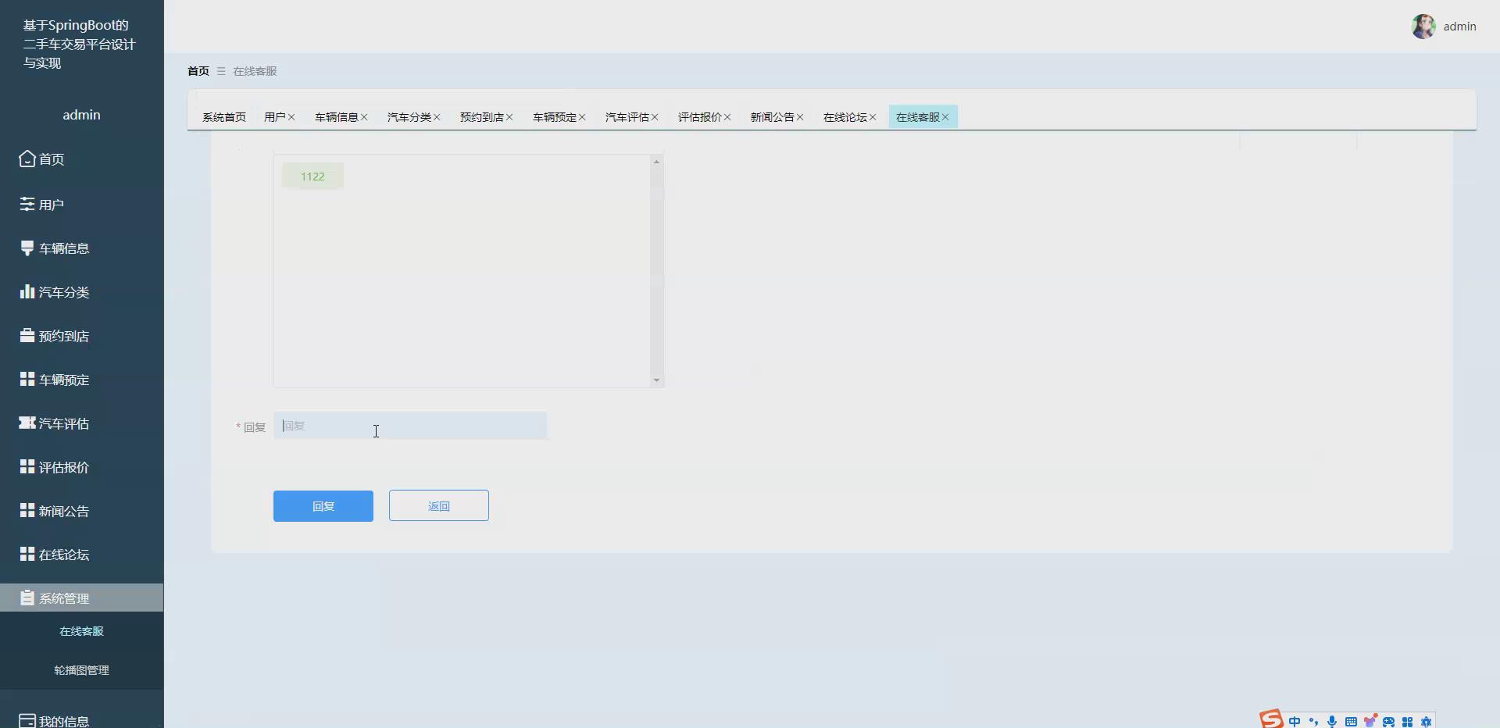Open the skin shirt icon in IME bar
1500x728 pixels.
(x=1370, y=721)
